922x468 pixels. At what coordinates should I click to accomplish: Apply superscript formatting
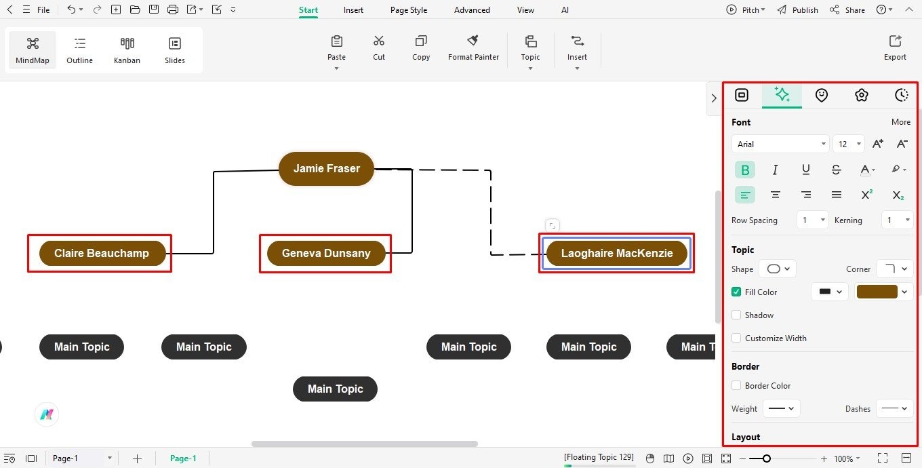[867, 195]
